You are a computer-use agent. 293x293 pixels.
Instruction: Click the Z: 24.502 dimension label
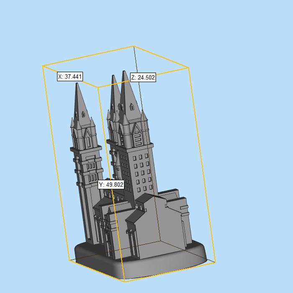click(x=143, y=77)
